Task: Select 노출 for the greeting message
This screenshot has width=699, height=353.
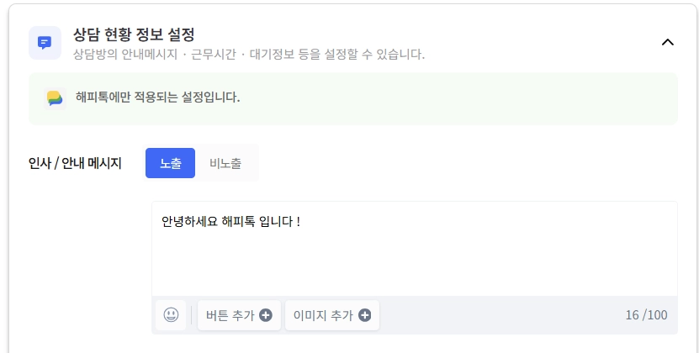Action: 170,163
